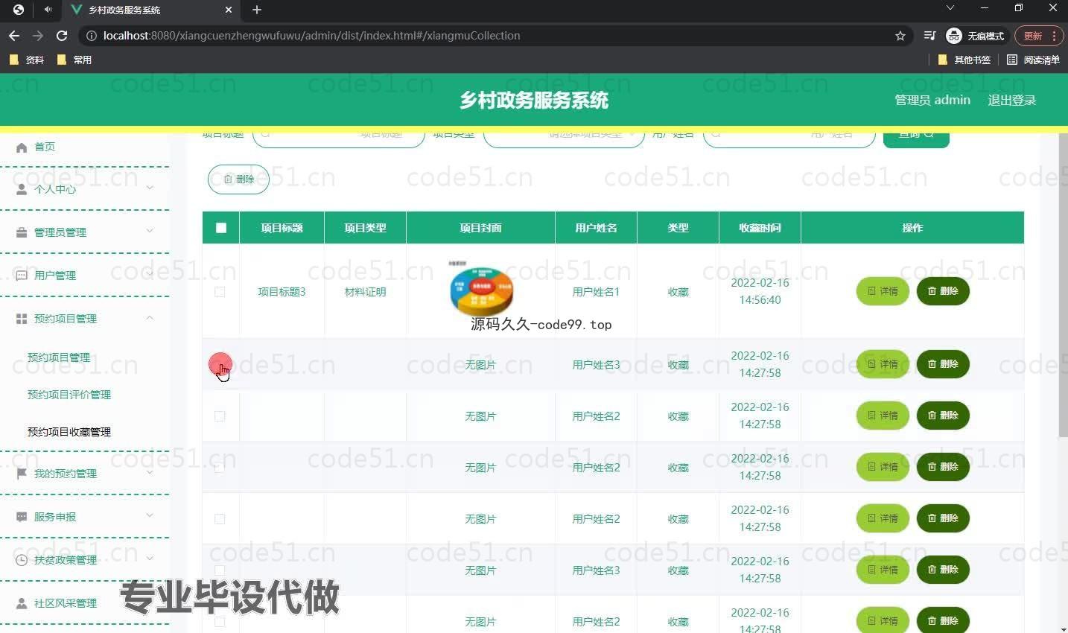Delete the second table row
The width and height of the screenshot is (1068, 633).
point(943,364)
